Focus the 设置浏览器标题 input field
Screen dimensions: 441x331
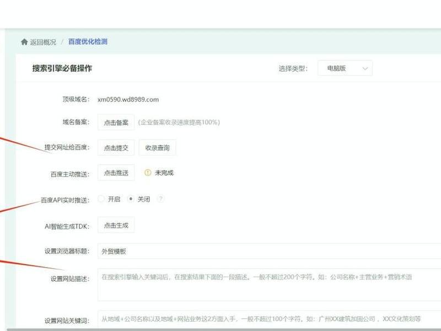[x=269, y=251]
